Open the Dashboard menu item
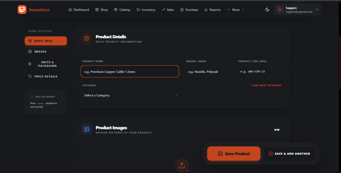Screen dimensions: 341x173 [79, 10]
